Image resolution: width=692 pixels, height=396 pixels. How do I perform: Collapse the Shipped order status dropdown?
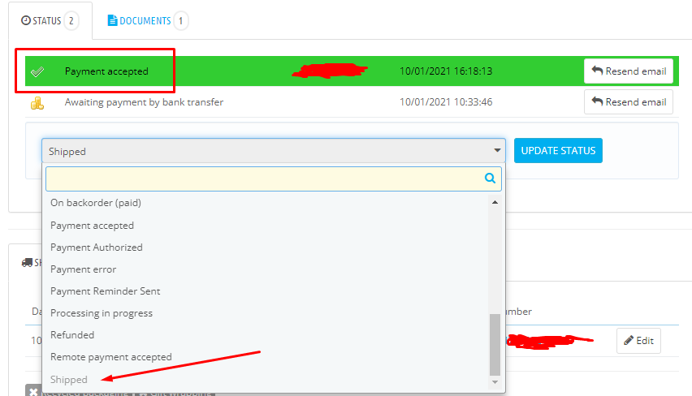[274, 151]
